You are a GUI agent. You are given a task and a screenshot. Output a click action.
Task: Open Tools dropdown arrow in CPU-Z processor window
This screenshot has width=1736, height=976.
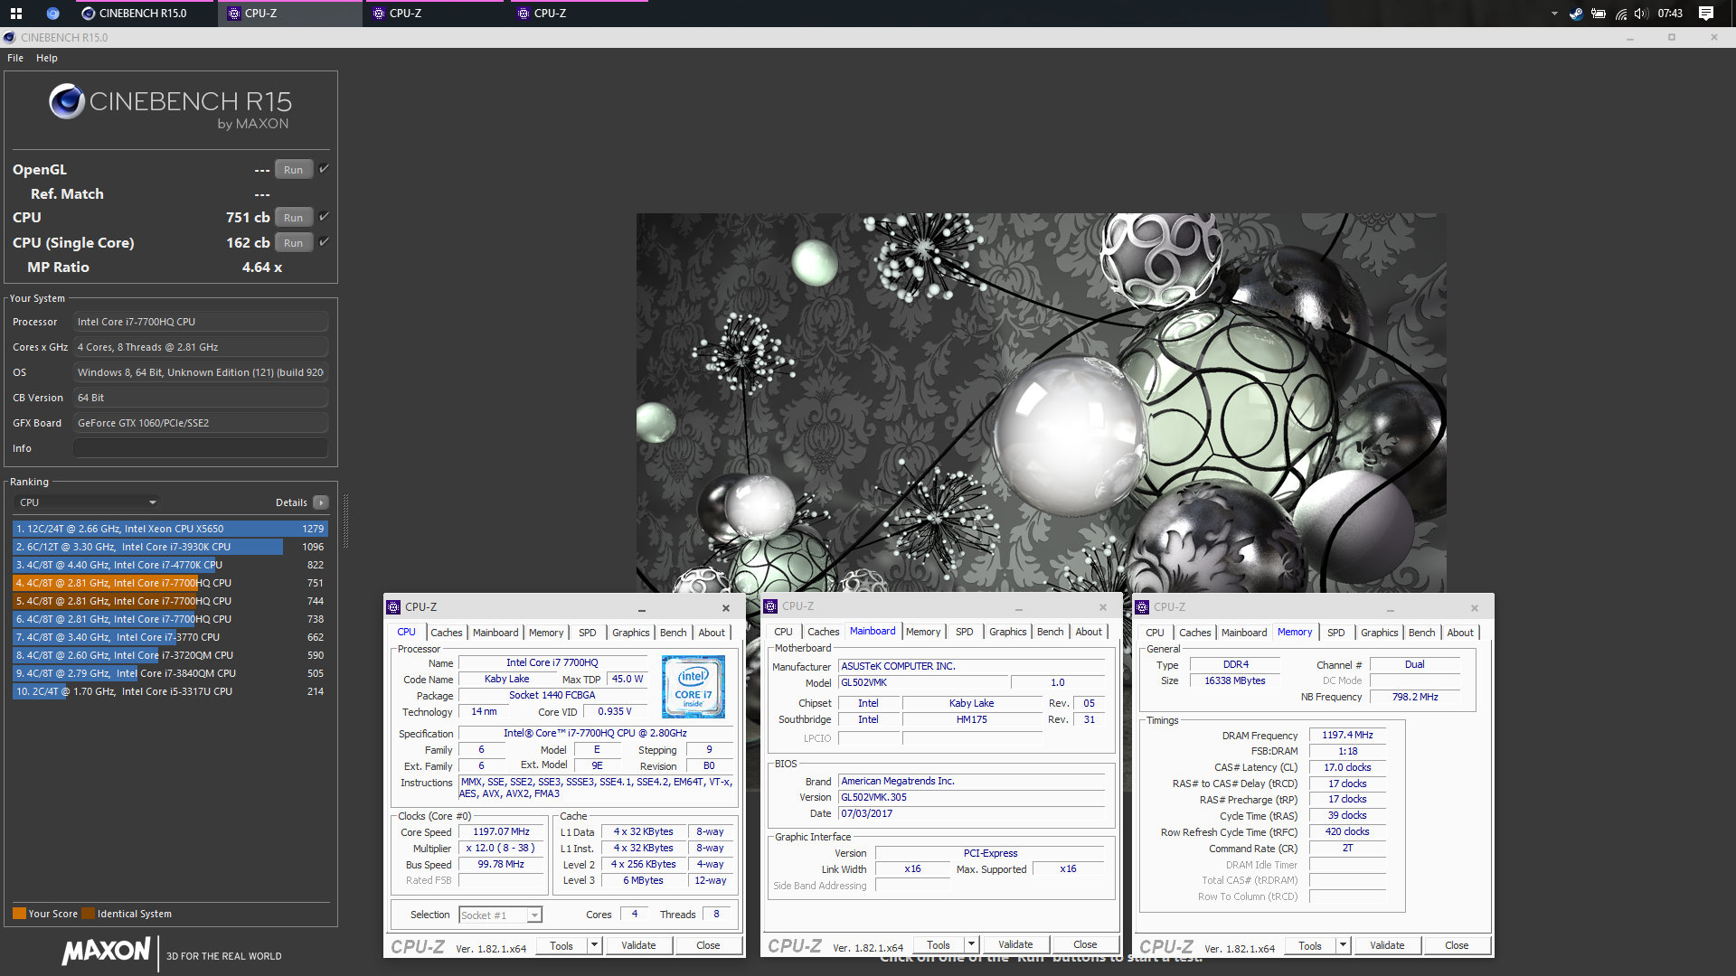coord(594,945)
